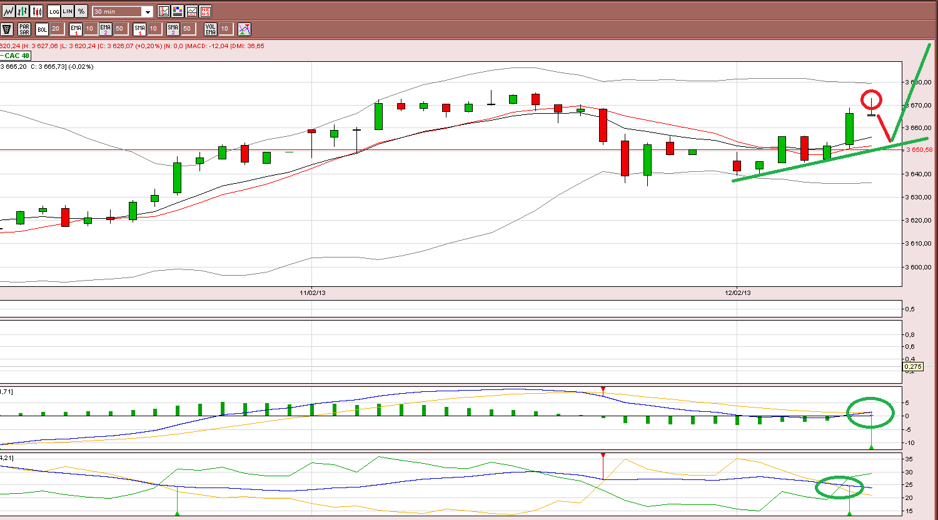This screenshot has height=520, width=938.
Task: Toggle the EMA 2 indicator
Action: 106,29
